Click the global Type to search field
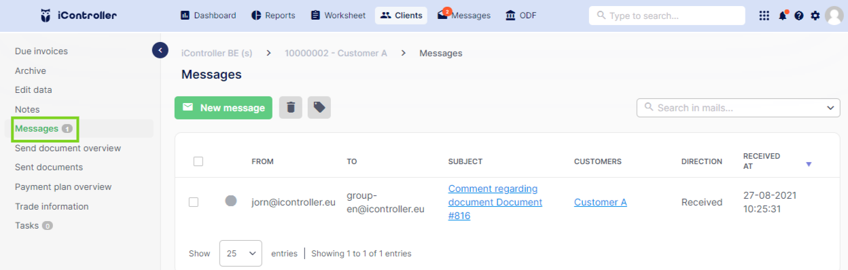This screenshot has height=270, width=848. pos(667,15)
